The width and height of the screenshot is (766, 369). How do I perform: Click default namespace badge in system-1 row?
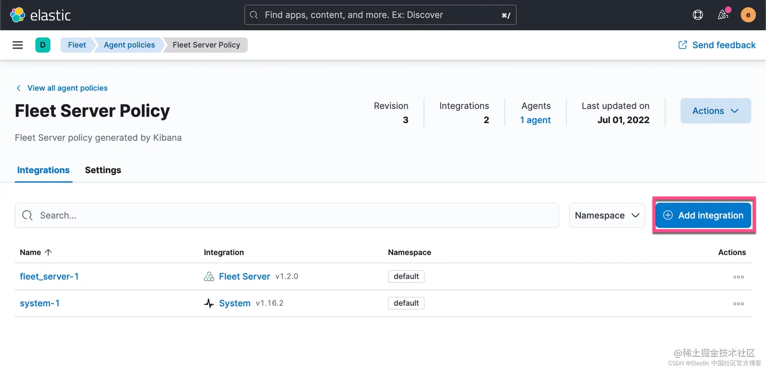(406, 303)
